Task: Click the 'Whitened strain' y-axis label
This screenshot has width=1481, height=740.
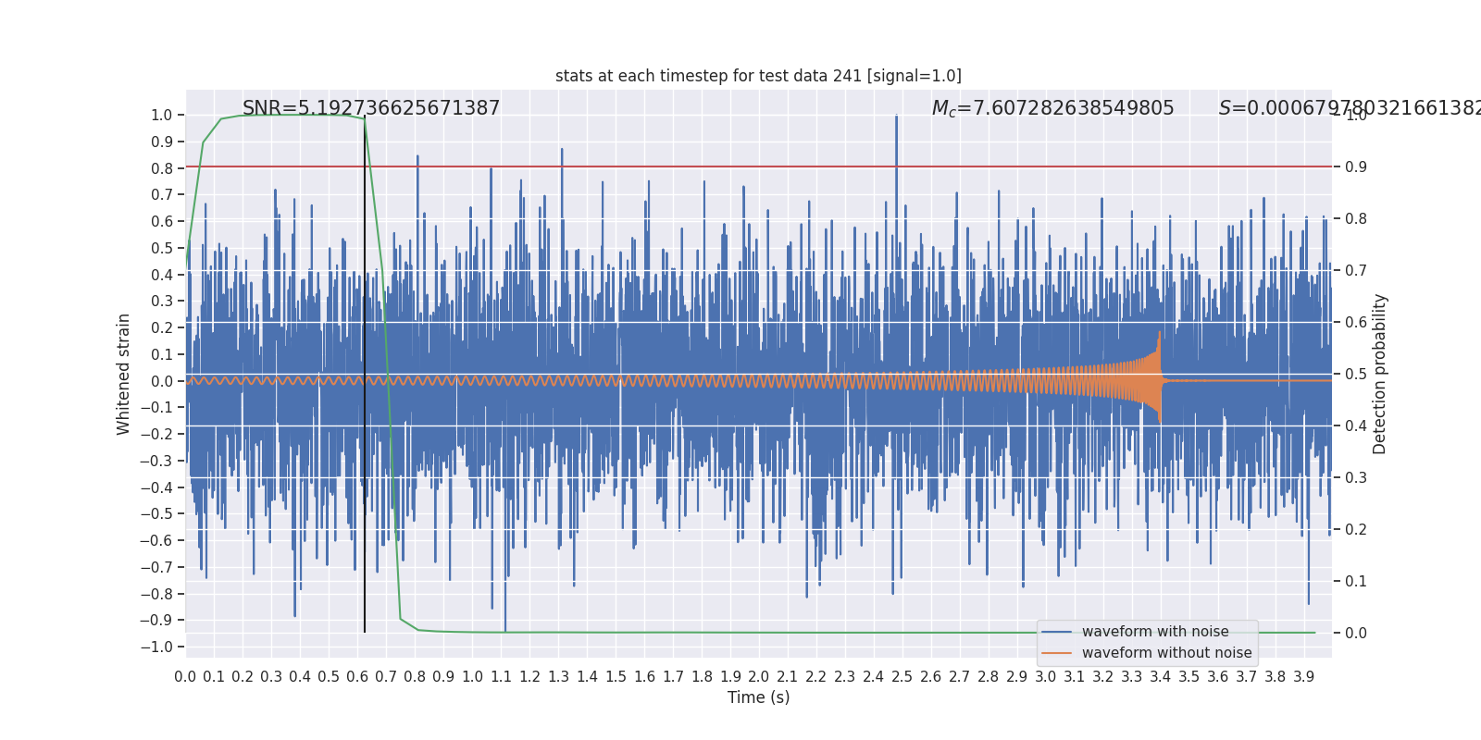Action: point(124,374)
